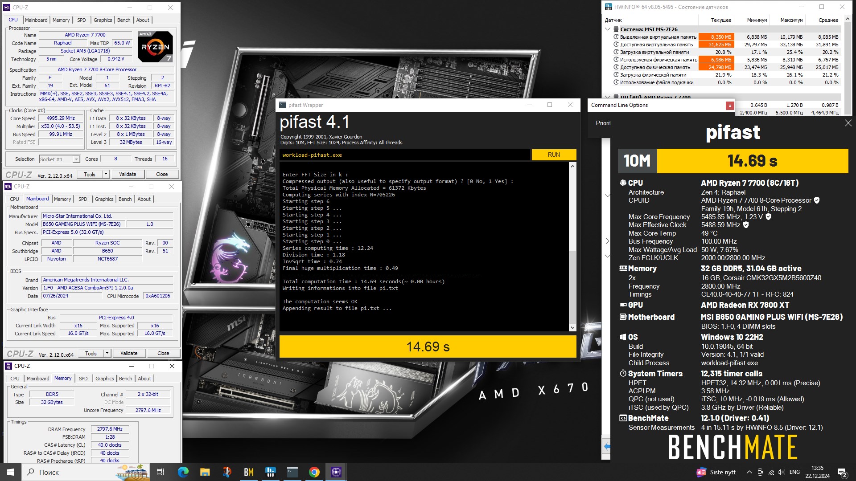Open the notification center icon
The image size is (856, 481).
pos(842,473)
